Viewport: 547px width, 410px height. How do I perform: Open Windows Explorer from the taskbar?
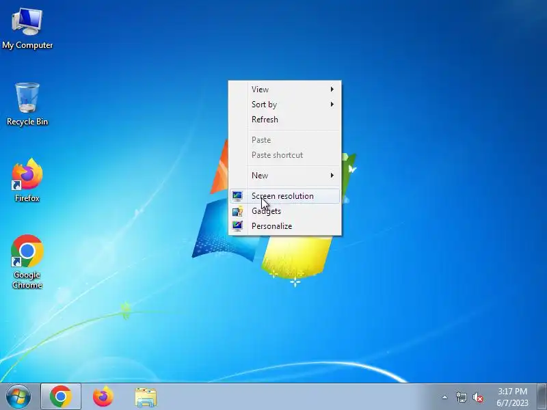tap(146, 397)
